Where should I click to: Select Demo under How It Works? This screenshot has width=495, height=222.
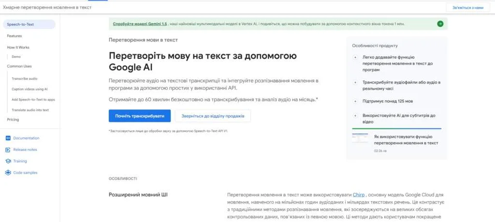tap(16, 57)
